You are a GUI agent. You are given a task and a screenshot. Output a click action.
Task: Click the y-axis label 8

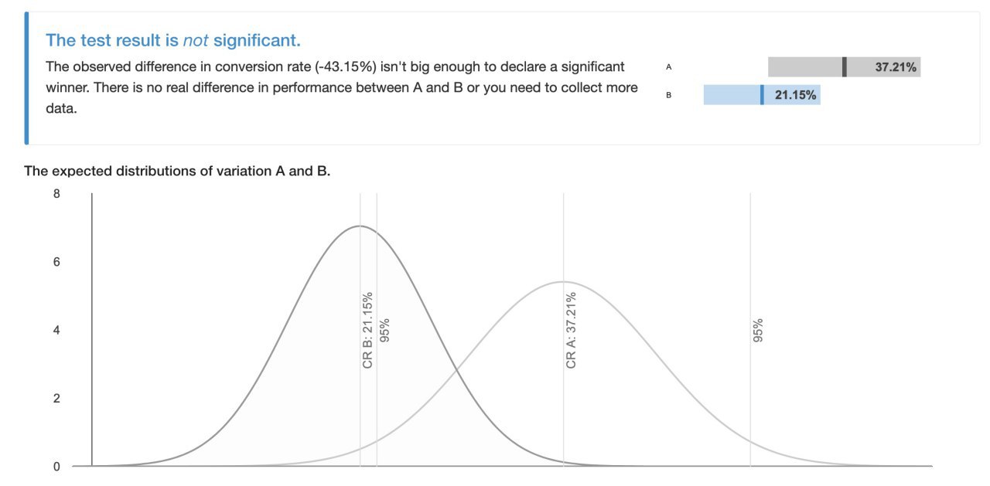click(56, 194)
